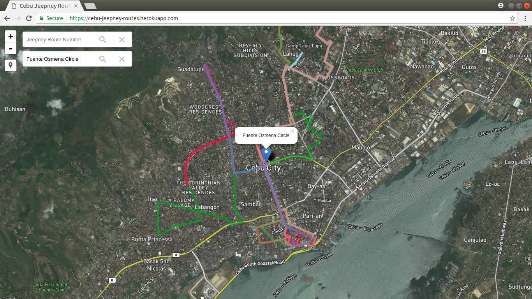The width and height of the screenshot is (532, 299).
Task: Click the Cebu City map label
Action: [x=263, y=168]
